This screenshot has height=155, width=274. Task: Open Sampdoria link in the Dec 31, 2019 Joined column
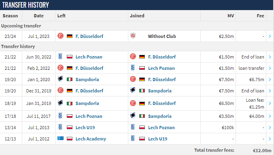click(160, 91)
